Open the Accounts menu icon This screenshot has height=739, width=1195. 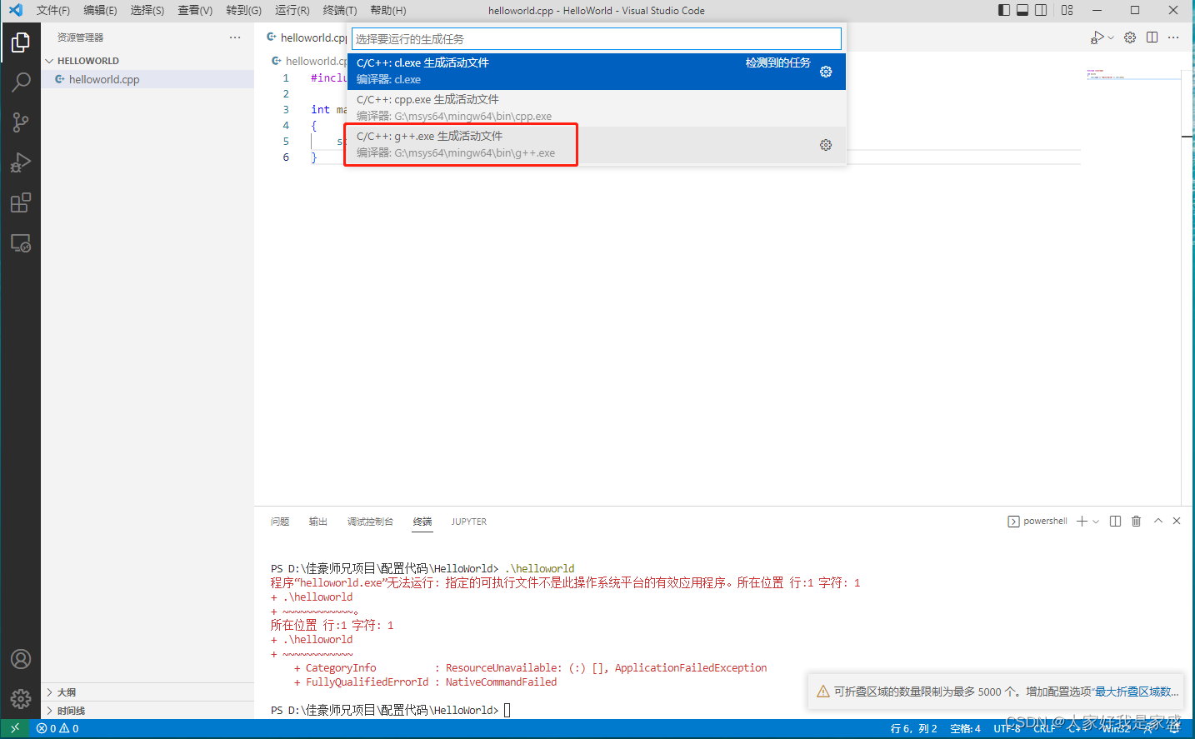[21, 659]
